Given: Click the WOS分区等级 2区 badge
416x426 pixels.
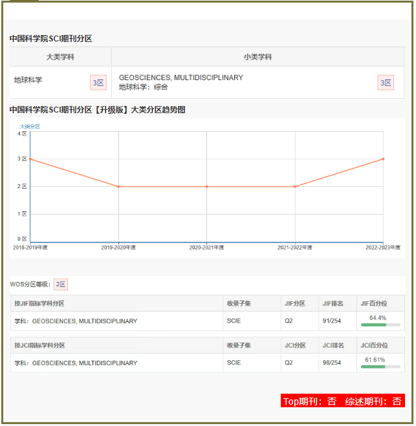Looking at the screenshot, I should [x=61, y=284].
